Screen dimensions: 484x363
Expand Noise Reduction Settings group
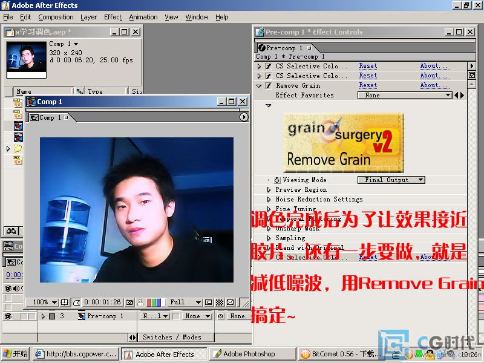pyautogui.click(x=269, y=200)
